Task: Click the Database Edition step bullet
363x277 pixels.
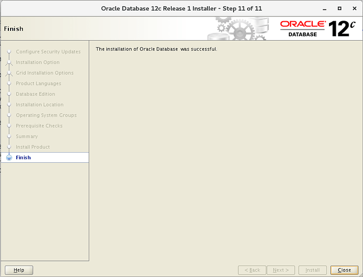Action: 9,94
